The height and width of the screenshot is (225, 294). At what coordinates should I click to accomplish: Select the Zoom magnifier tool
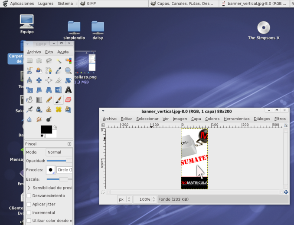(x=68, y=70)
